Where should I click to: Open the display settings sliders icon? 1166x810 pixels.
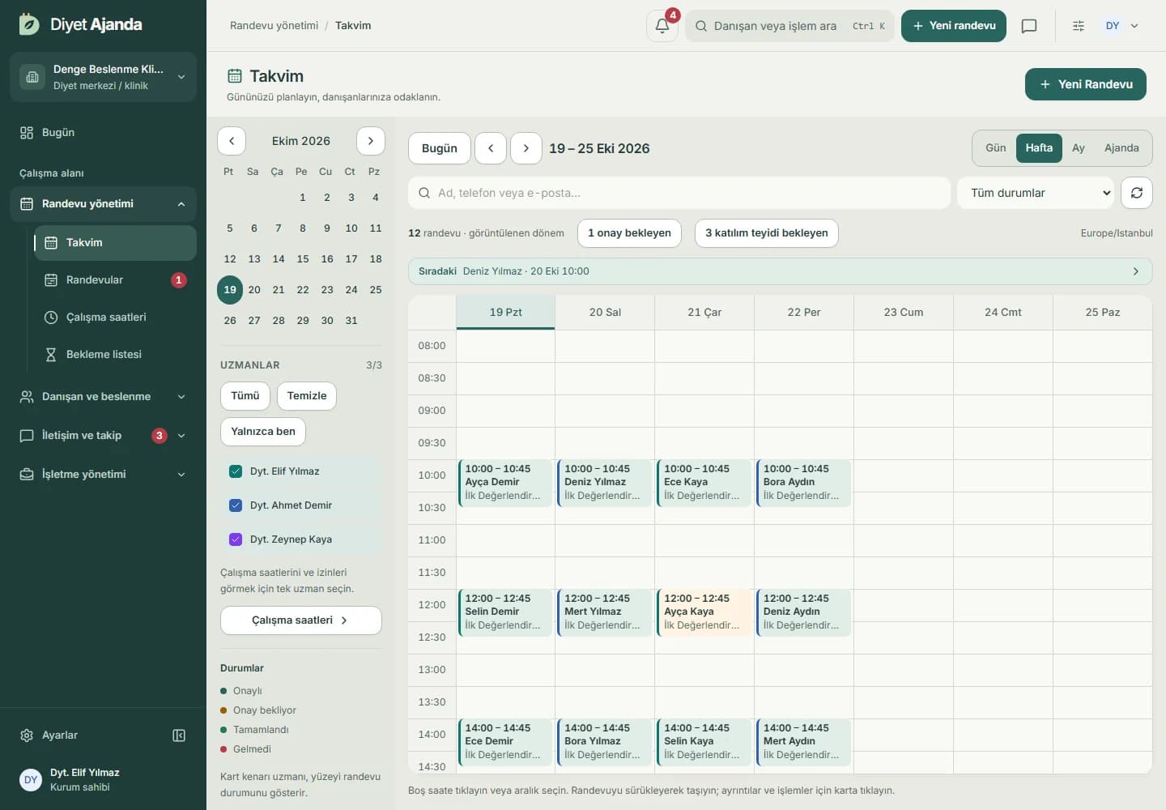point(1079,26)
